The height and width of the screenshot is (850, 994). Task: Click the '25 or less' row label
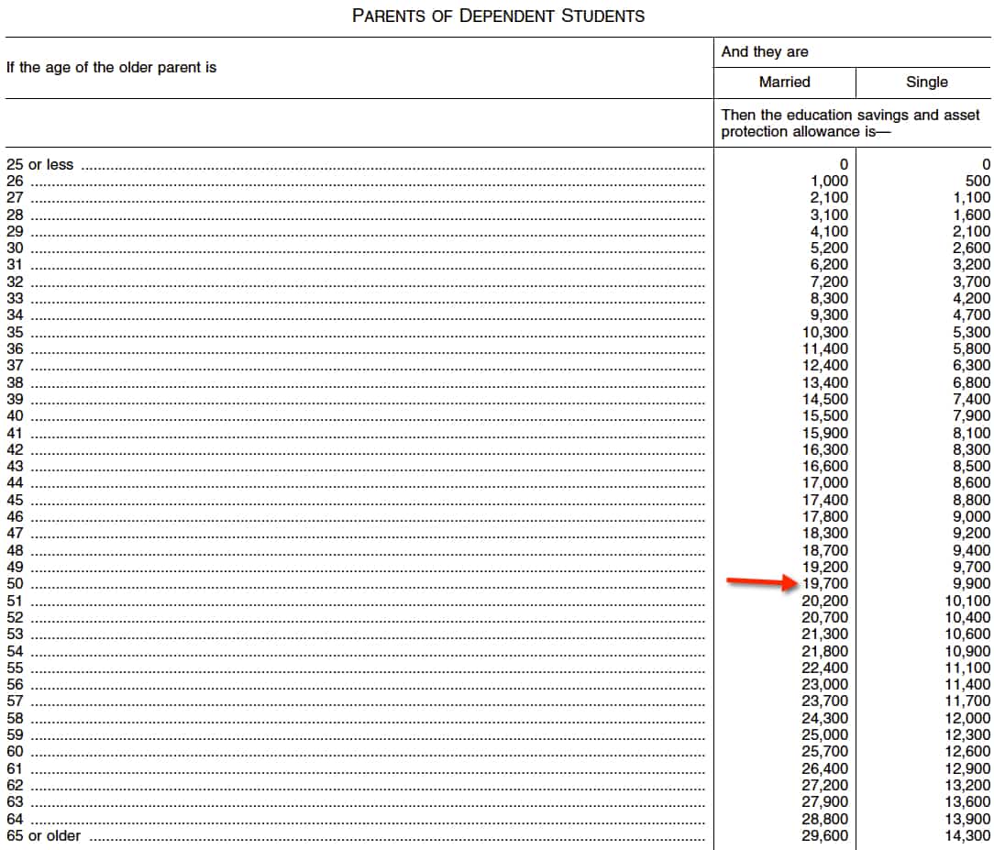pos(40,165)
